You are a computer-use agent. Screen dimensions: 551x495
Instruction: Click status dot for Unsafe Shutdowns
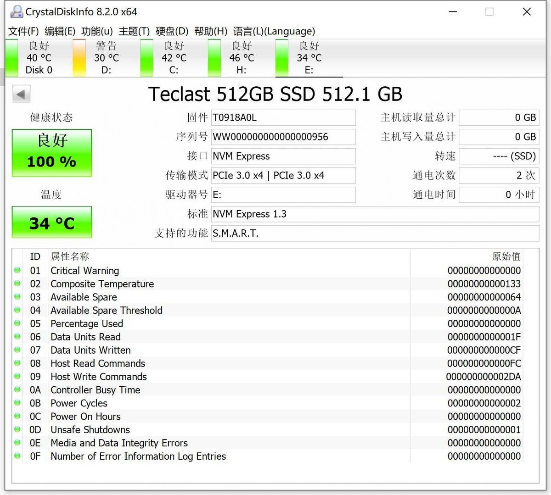coord(17,429)
